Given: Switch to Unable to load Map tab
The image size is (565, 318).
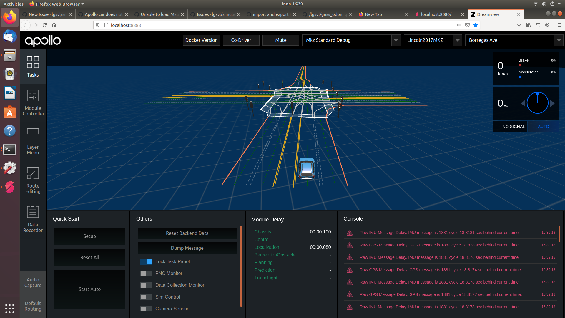Looking at the screenshot, I should tap(159, 14).
